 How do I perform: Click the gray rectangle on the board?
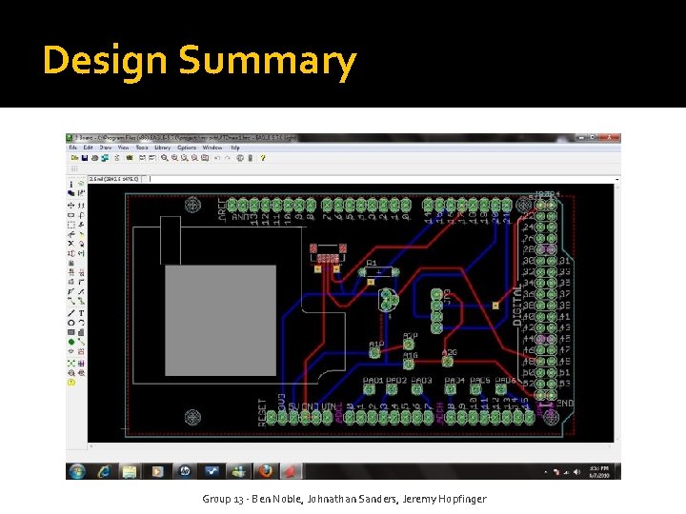click(x=220, y=321)
